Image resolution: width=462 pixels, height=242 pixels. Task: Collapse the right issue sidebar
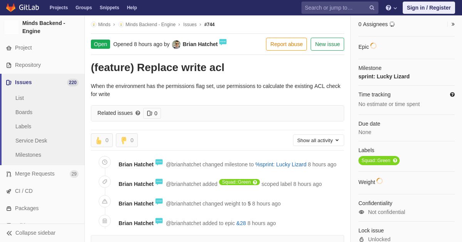click(453, 24)
